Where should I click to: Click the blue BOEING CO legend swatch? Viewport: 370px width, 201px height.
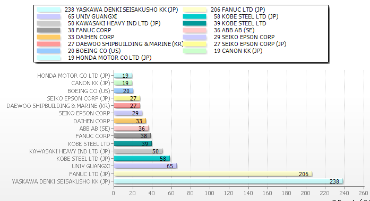(x=49, y=51)
